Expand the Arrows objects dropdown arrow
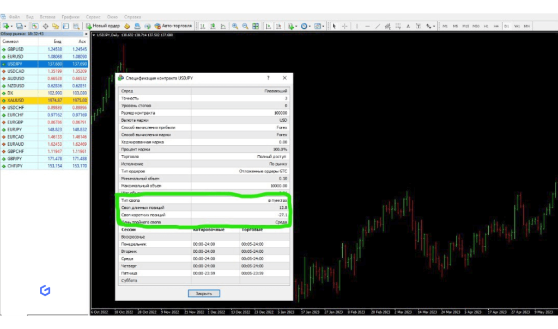The height and width of the screenshot is (329, 558). coord(434,26)
